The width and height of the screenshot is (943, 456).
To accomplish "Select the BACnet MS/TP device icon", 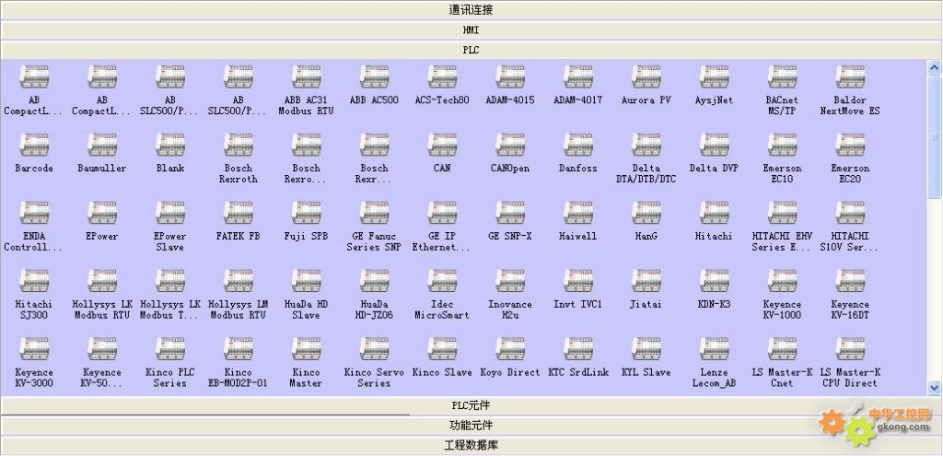I will tap(782, 77).
